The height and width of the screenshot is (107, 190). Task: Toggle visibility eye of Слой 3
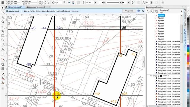(154, 76)
